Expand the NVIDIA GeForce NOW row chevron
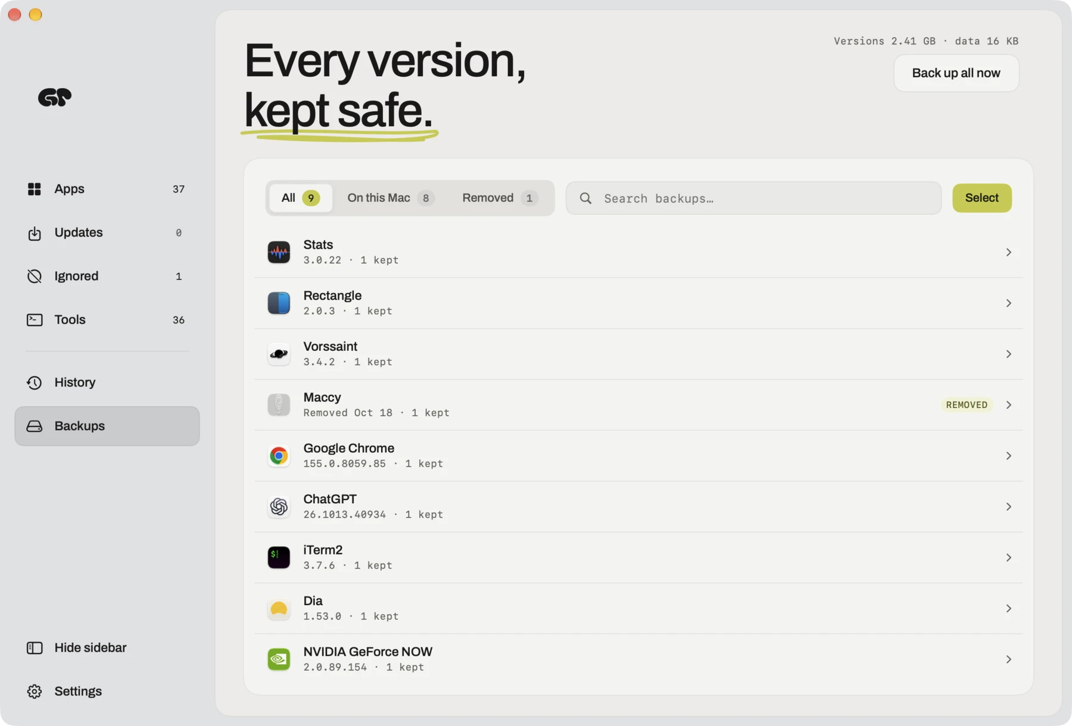This screenshot has width=1072, height=726. click(1009, 659)
